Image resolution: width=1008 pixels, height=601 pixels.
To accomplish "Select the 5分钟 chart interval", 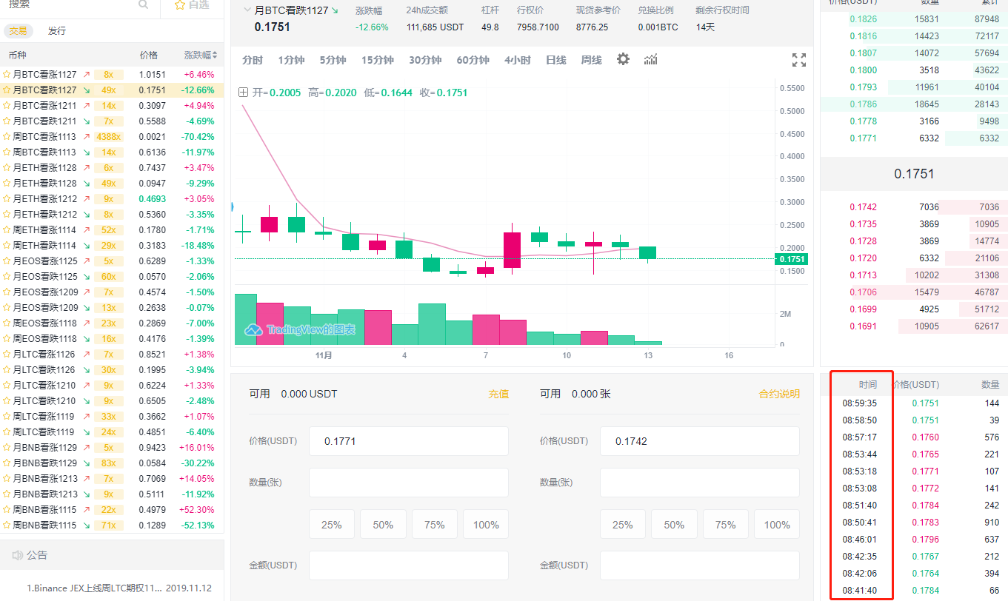I will (x=333, y=60).
